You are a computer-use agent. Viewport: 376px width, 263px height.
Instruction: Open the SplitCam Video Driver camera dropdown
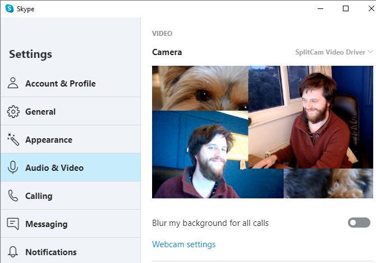coord(331,52)
